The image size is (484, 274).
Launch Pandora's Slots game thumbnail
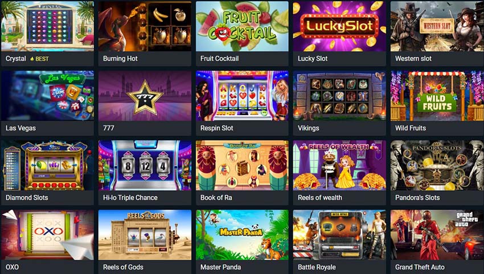(x=437, y=165)
